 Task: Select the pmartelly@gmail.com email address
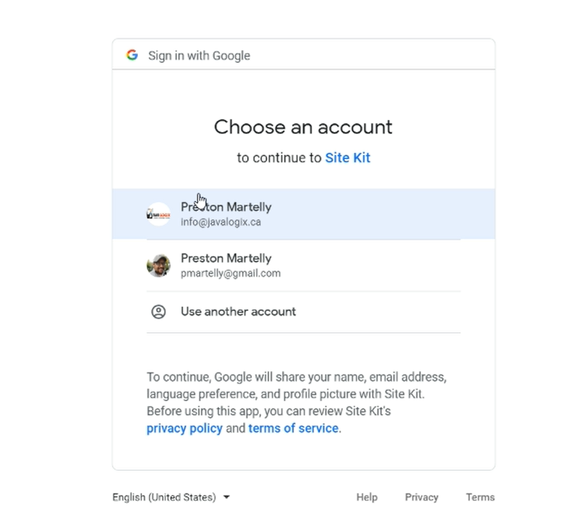click(230, 273)
